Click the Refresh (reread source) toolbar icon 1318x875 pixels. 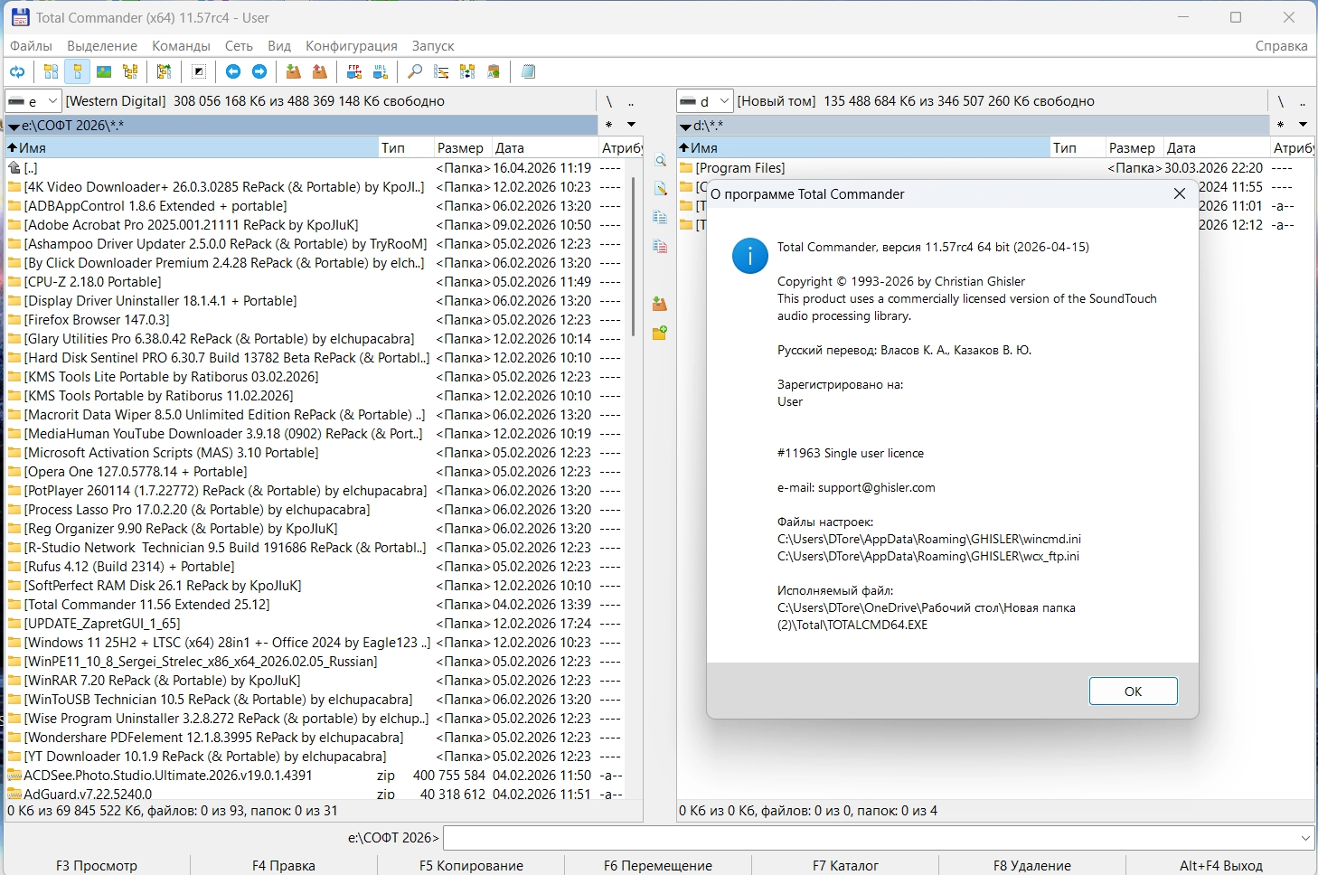(x=16, y=72)
